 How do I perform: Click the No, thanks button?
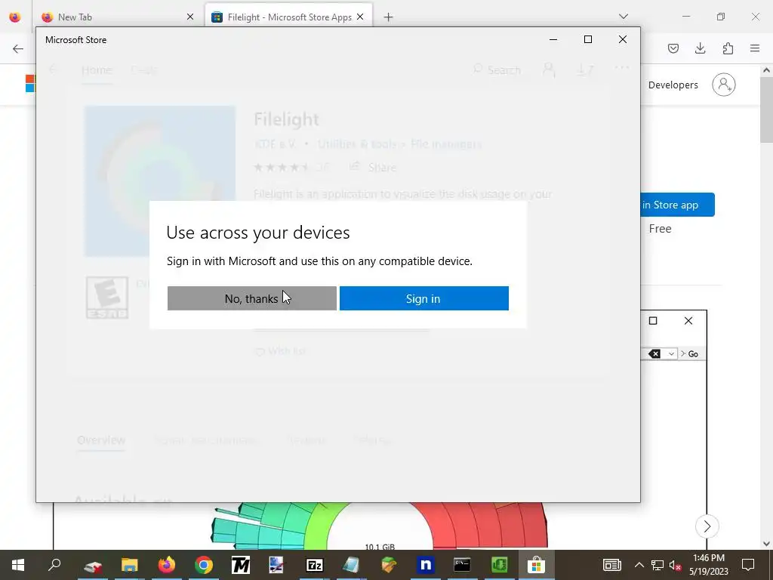point(252,298)
